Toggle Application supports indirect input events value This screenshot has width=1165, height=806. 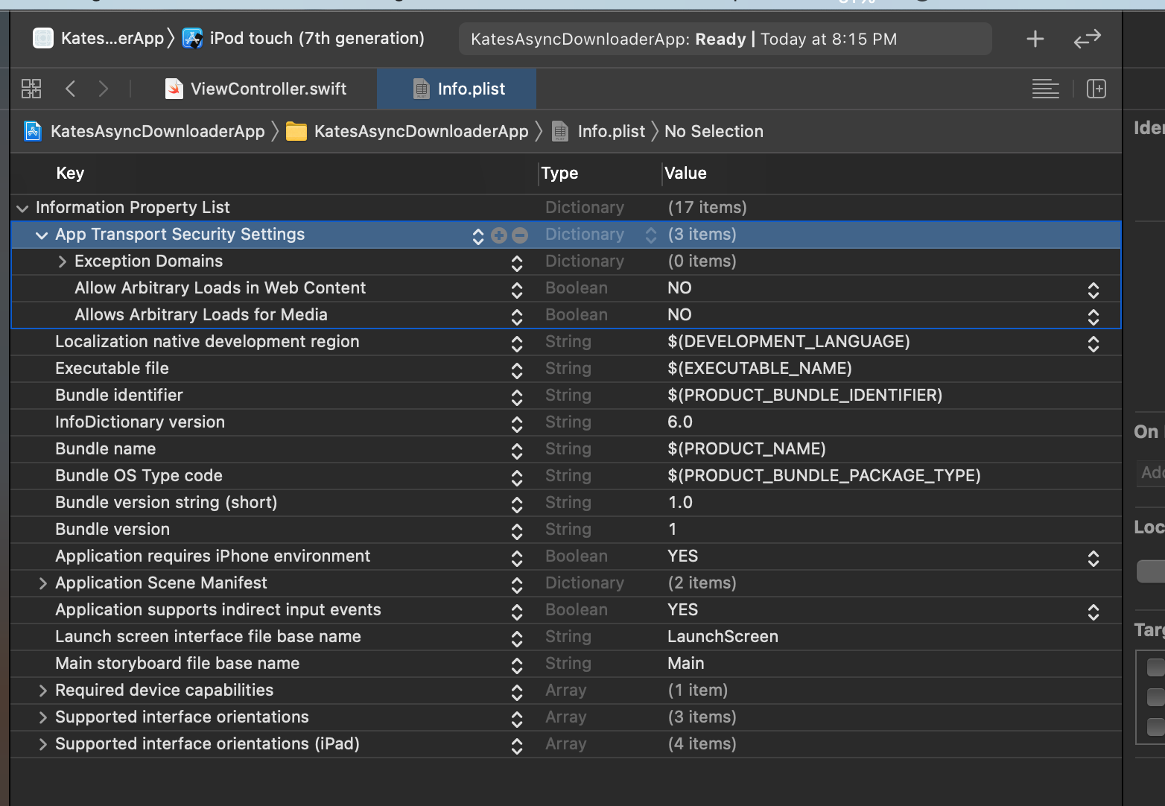[1093, 612]
